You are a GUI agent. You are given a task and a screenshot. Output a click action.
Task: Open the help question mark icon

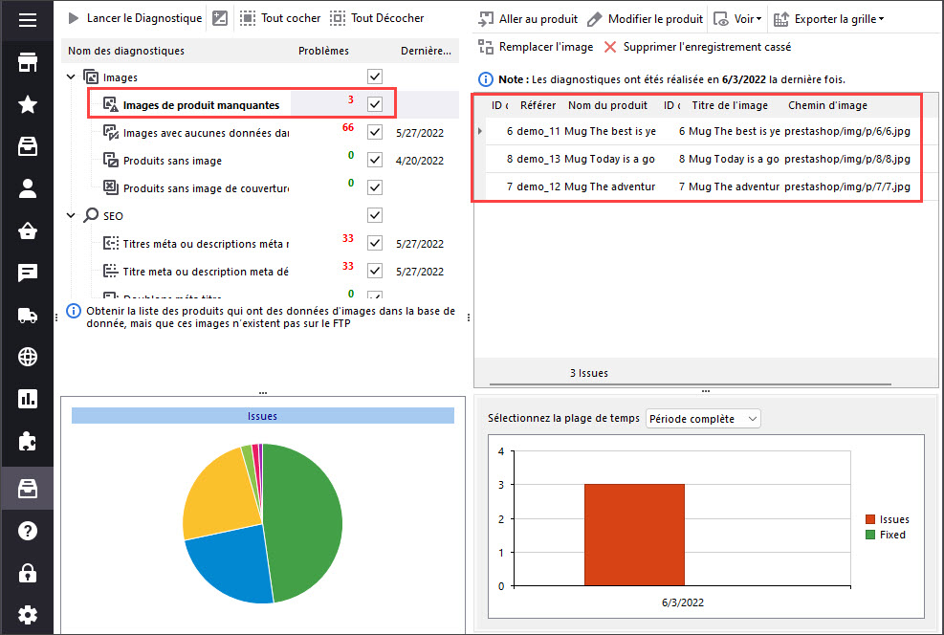tap(27, 531)
